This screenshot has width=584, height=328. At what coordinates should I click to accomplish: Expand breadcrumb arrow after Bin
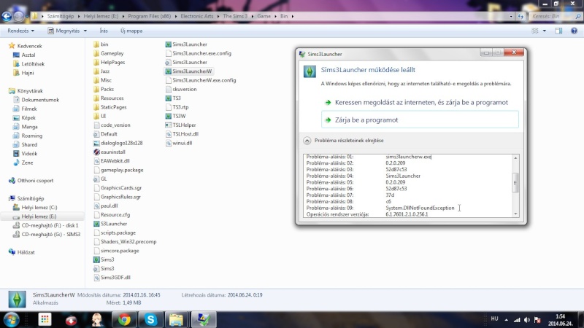click(x=293, y=16)
